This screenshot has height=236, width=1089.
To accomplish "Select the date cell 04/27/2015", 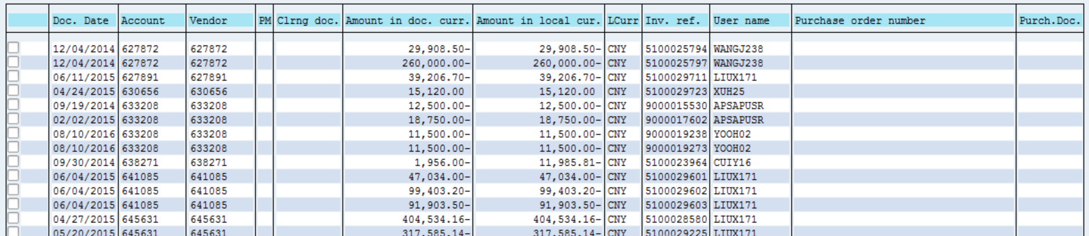I will (83, 219).
